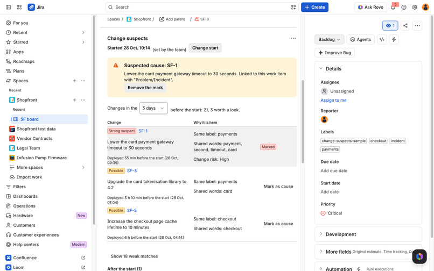434x271 pixels.
Task: Show 18 weak matches
Action: click(134, 256)
